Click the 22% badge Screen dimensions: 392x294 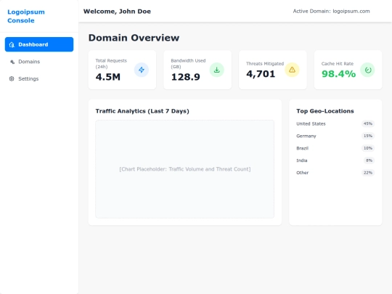pos(368,173)
